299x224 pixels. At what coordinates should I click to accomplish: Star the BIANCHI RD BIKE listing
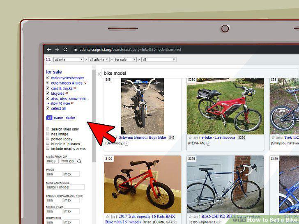[190, 217]
